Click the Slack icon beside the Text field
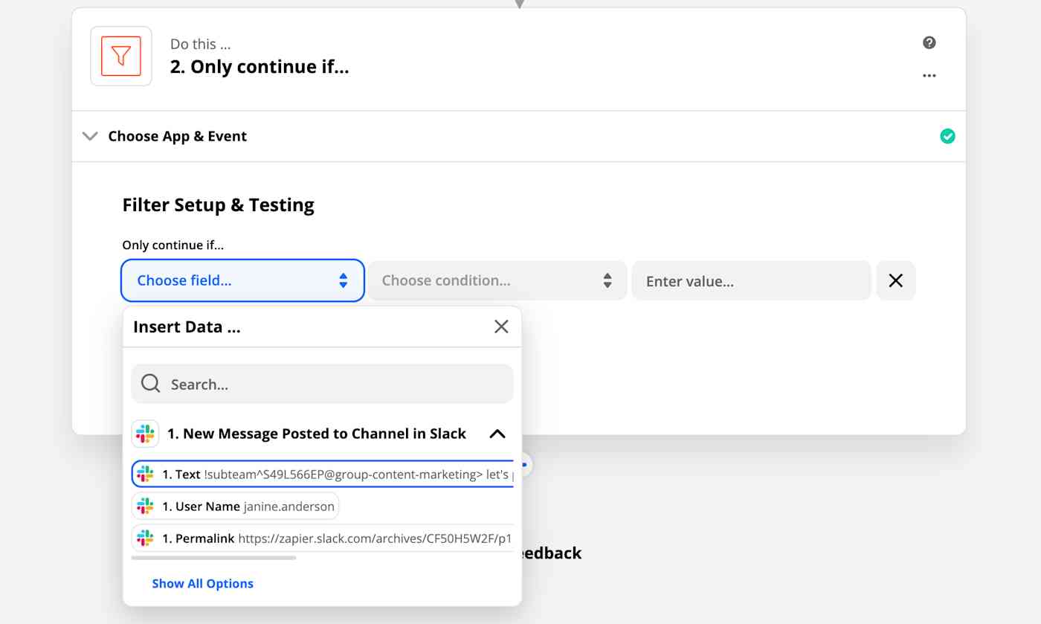This screenshot has height=624, width=1041. tap(145, 474)
